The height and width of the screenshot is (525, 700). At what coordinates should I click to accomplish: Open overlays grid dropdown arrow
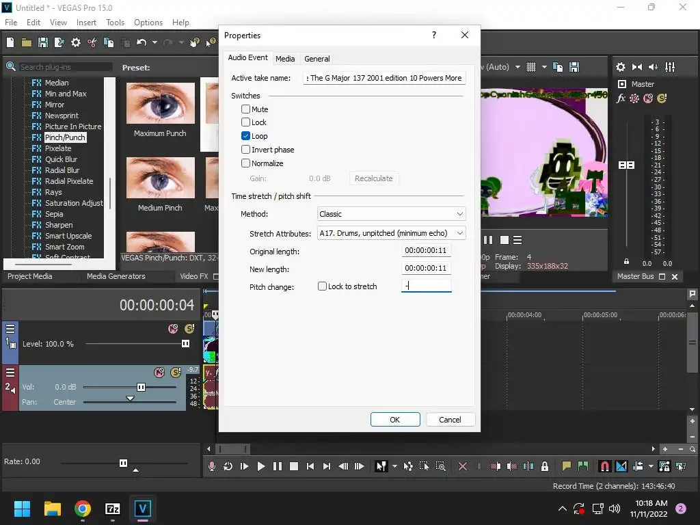(544, 67)
